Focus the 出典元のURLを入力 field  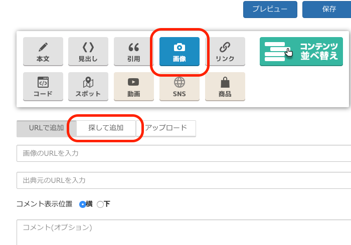(184, 180)
